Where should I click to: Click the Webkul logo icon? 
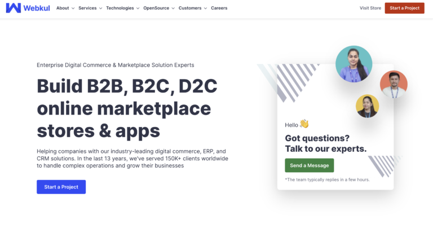(14, 8)
